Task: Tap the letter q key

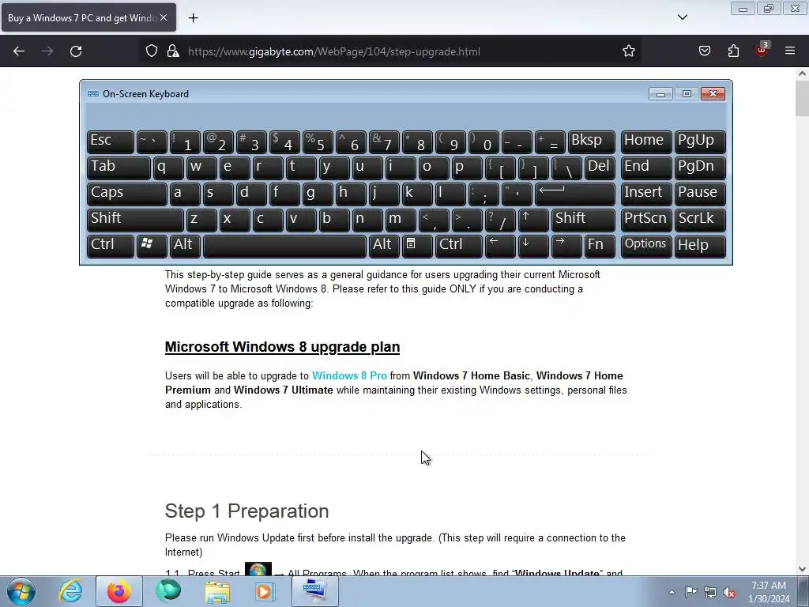Action: [x=168, y=168]
